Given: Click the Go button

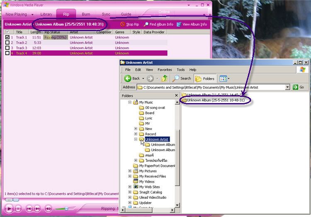Looking at the screenshot, I should pyautogui.click(x=298, y=87).
